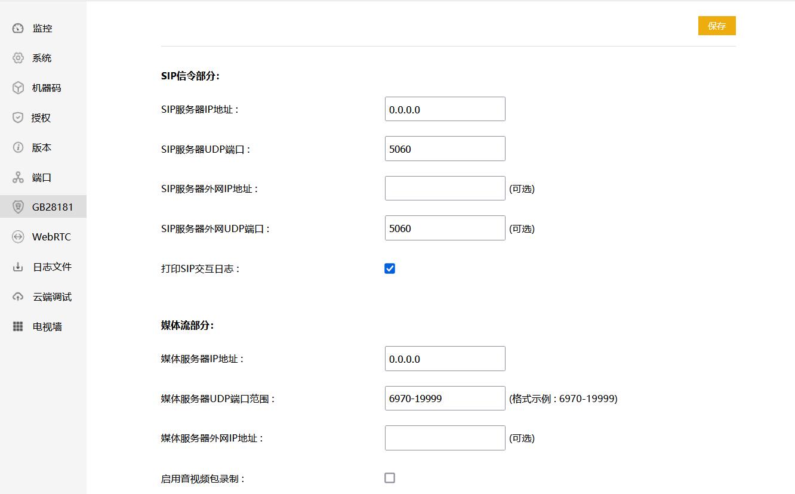The image size is (795, 494).
Task: Open the 系统 settings page
Action: click(43, 58)
